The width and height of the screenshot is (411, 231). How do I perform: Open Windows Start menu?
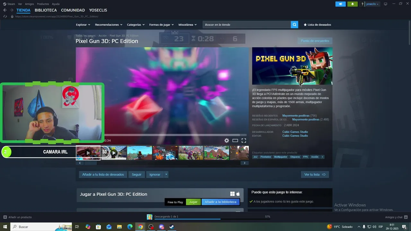pyautogui.click(x=5, y=227)
